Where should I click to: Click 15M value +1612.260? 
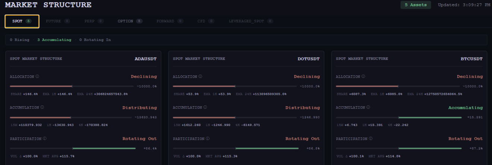[191, 125]
